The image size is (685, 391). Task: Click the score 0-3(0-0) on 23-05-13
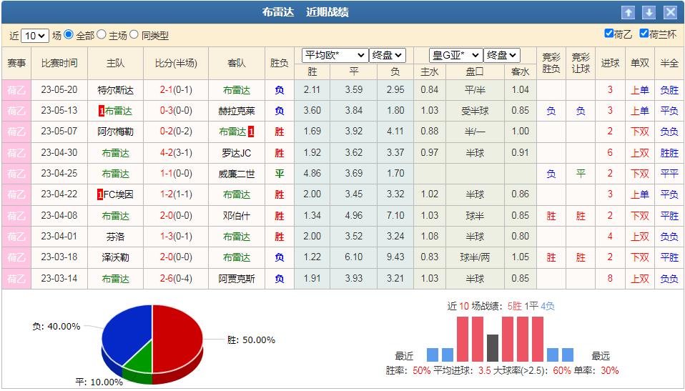[x=176, y=111]
